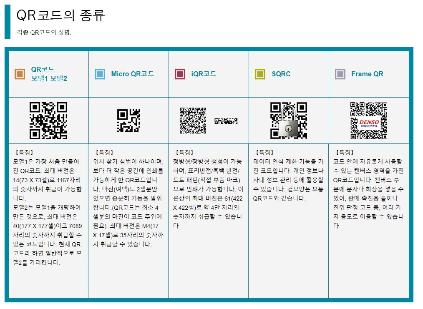Screen dimensions: 423x309
Task: Click the 【특징】 label in the iQR코드 column
Action: pos(184,152)
